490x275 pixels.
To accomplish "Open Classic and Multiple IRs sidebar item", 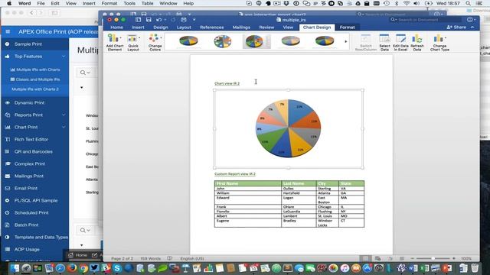I will 35,79.
